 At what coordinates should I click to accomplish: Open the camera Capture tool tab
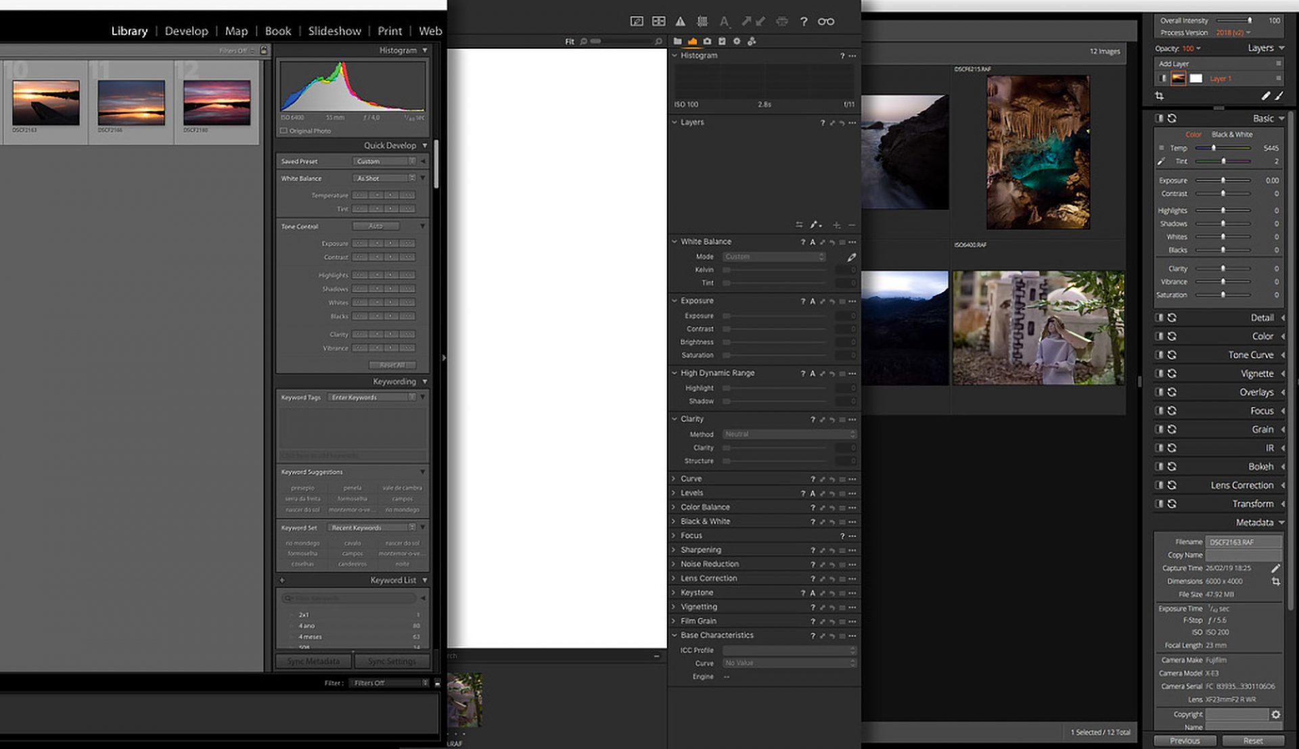coord(707,41)
